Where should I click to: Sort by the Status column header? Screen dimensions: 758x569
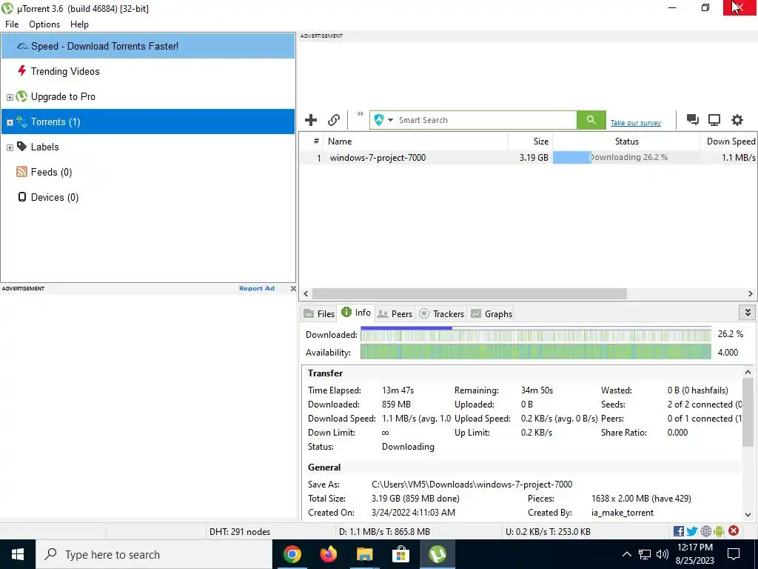coord(626,142)
